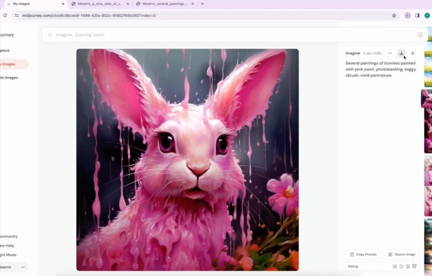
Task: Close the image detail panel with the X
Action: click(x=413, y=53)
